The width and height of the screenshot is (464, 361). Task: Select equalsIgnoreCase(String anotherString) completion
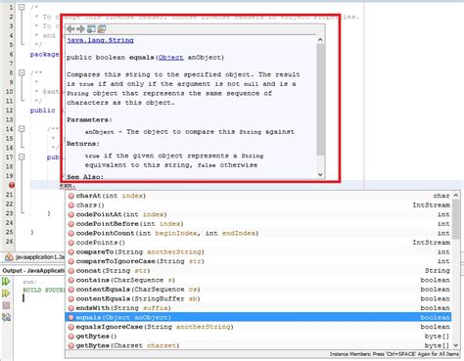(258, 327)
